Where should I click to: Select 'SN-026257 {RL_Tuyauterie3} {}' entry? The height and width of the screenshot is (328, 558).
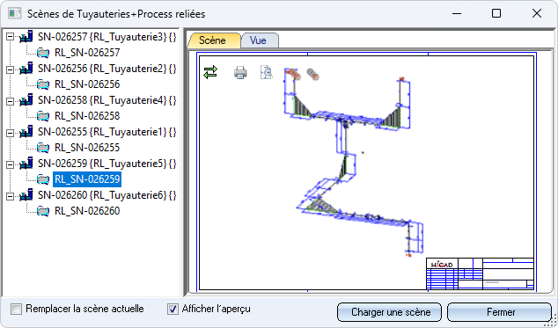point(106,37)
